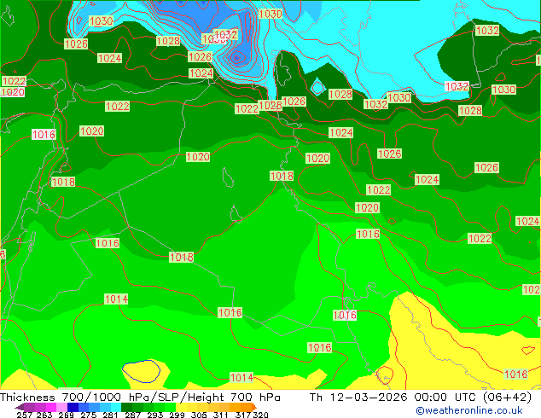The width and height of the screenshot is (541, 418).
Task: Select the legend value 299
Action: pos(177,415)
